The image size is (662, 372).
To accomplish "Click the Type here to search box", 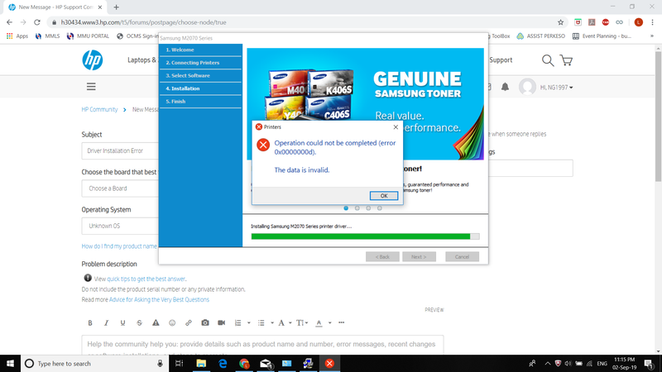I will [94, 364].
